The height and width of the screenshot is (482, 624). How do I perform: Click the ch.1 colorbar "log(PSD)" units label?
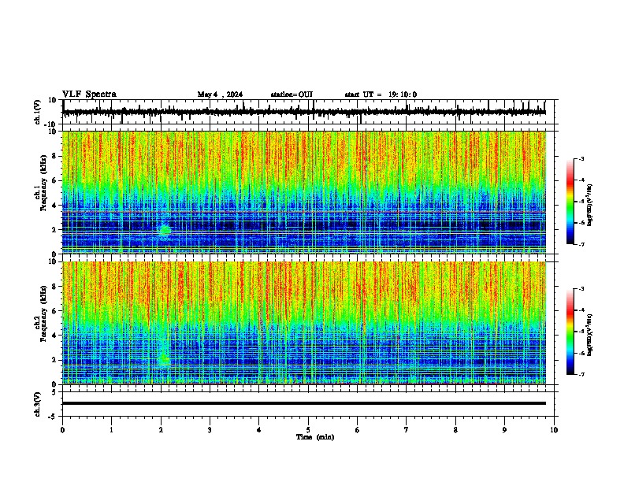[589, 206]
